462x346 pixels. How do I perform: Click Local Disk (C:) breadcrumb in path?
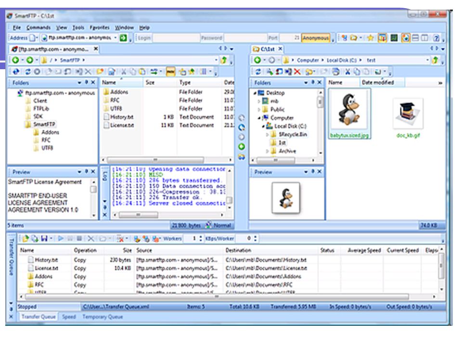point(342,60)
